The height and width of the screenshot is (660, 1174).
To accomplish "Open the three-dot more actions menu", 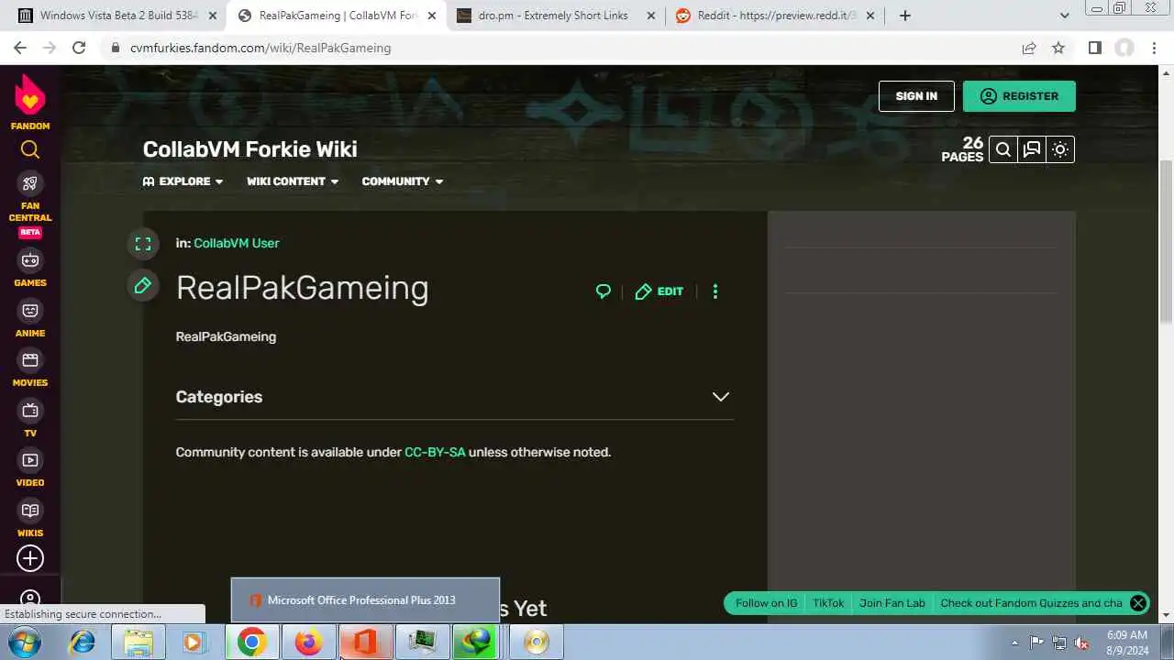I will (715, 291).
